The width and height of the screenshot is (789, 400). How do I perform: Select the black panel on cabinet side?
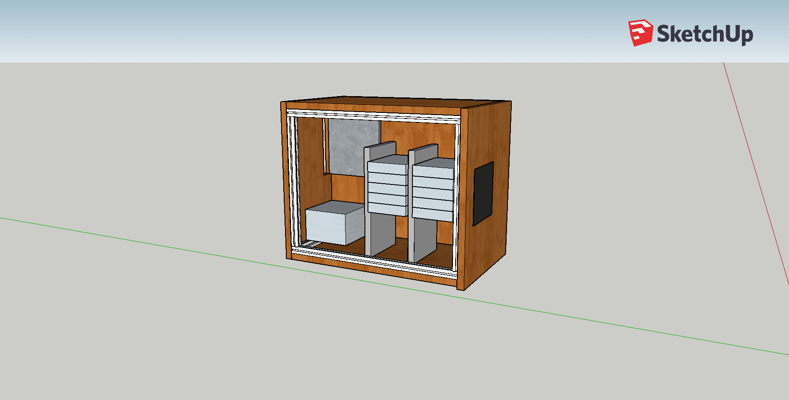pos(483,194)
